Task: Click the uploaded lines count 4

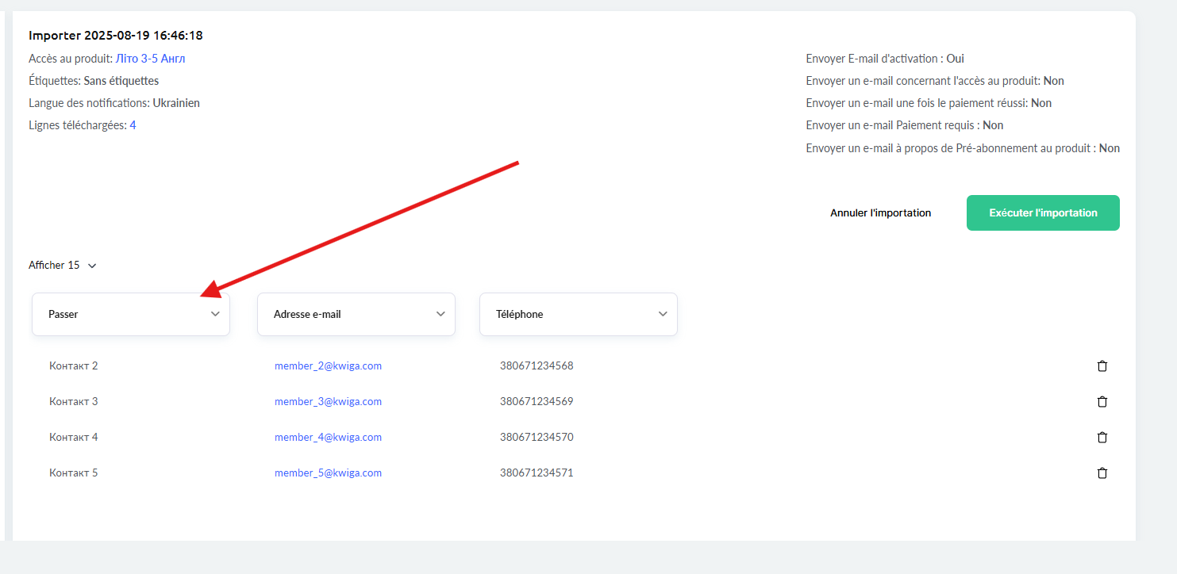Action: 133,125
